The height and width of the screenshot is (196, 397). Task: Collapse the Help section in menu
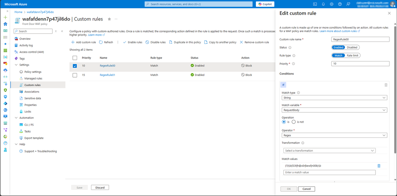(16, 144)
